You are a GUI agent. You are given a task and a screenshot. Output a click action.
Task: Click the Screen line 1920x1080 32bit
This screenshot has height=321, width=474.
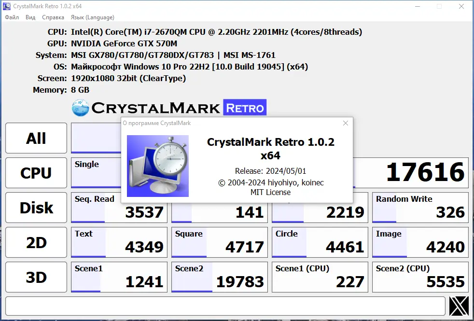click(x=128, y=78)
